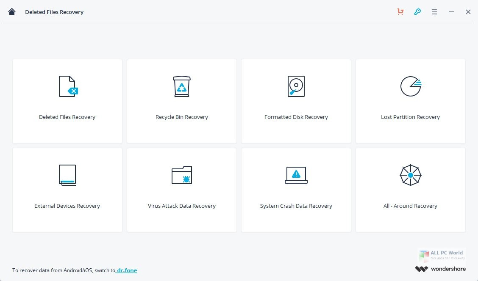Click the Virus Attack Data Recovery label
Image resolution: width=478 pixels, height=281 pixels.
point(181,206)
